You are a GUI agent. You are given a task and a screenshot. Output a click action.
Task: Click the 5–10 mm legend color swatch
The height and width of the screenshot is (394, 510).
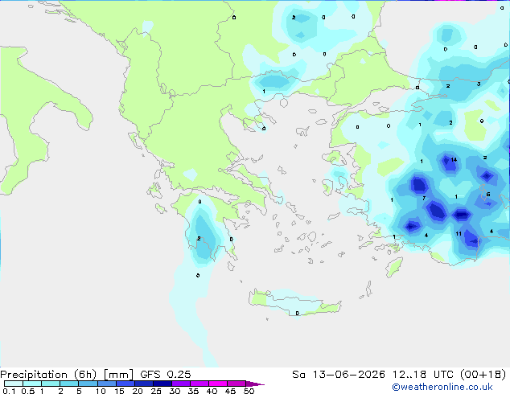coord(88,384)
